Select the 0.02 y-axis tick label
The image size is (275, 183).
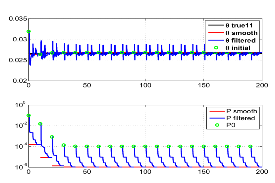coord(20,81)
